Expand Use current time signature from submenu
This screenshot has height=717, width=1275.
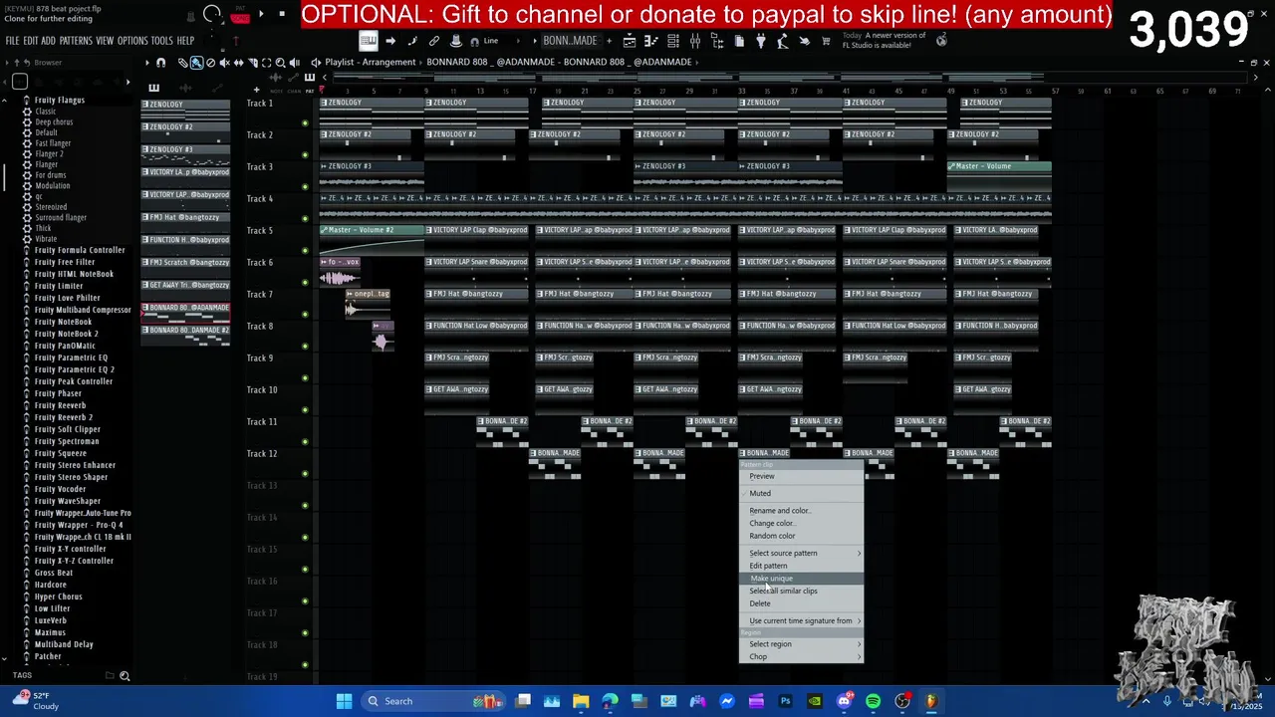(801, 620)
